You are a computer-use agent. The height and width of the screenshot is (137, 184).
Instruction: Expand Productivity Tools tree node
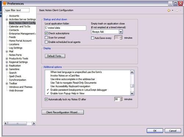7,59
